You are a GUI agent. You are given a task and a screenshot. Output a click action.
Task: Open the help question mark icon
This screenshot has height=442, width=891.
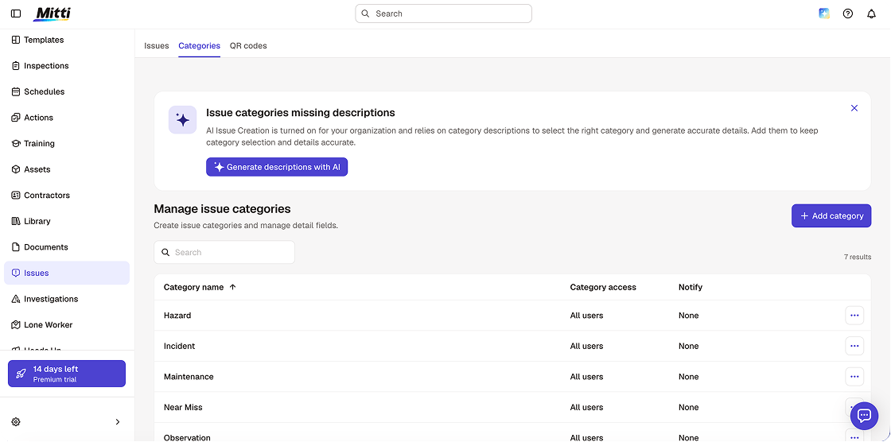coord(848,14)
